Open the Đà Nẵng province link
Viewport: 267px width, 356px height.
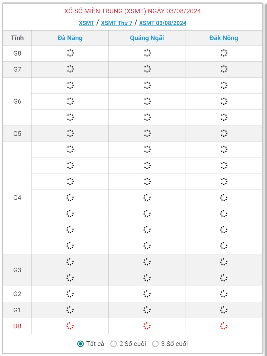click(70, 38)
